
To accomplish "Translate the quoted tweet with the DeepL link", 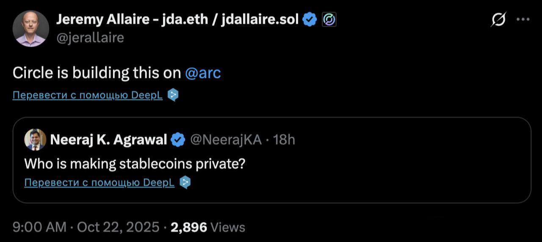I will click(x=100, y=182).
